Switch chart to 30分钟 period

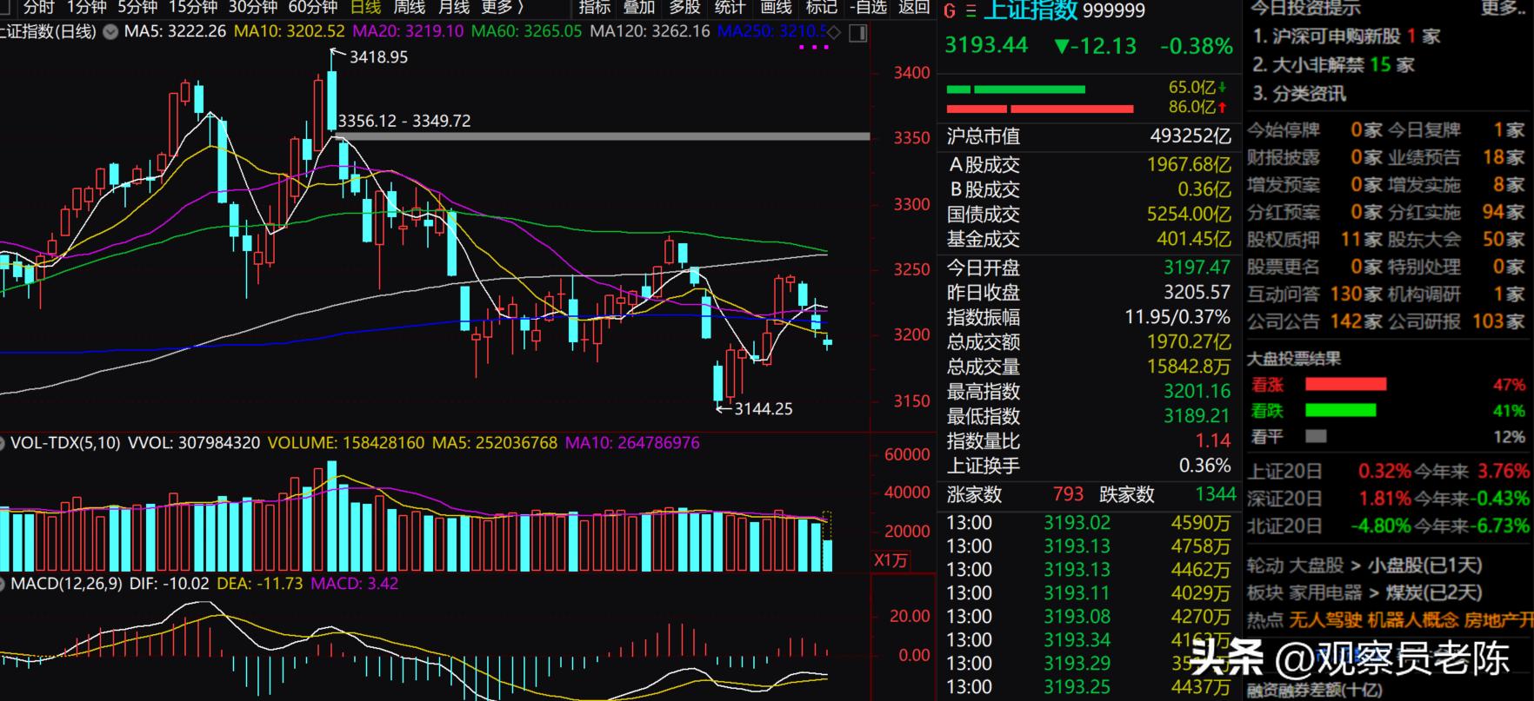(253, 8)
